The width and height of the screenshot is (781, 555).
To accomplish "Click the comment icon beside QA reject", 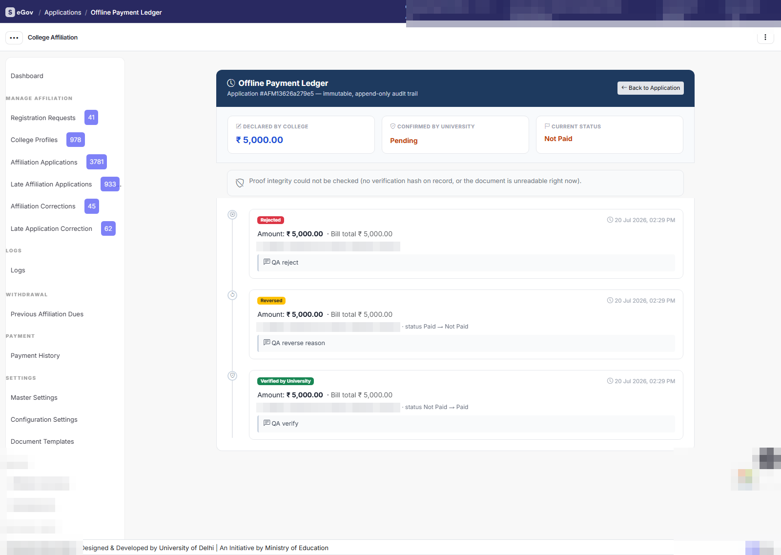I will point(267,262).
